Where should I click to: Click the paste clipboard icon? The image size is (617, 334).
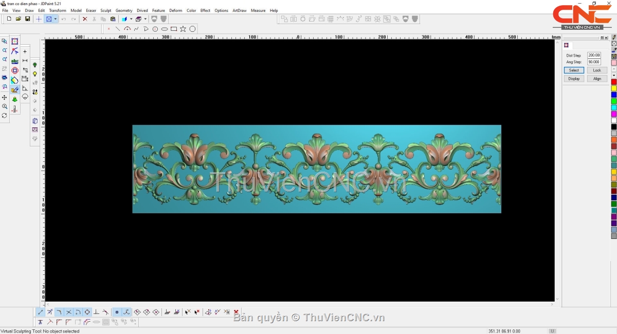(x=113, y=19)
